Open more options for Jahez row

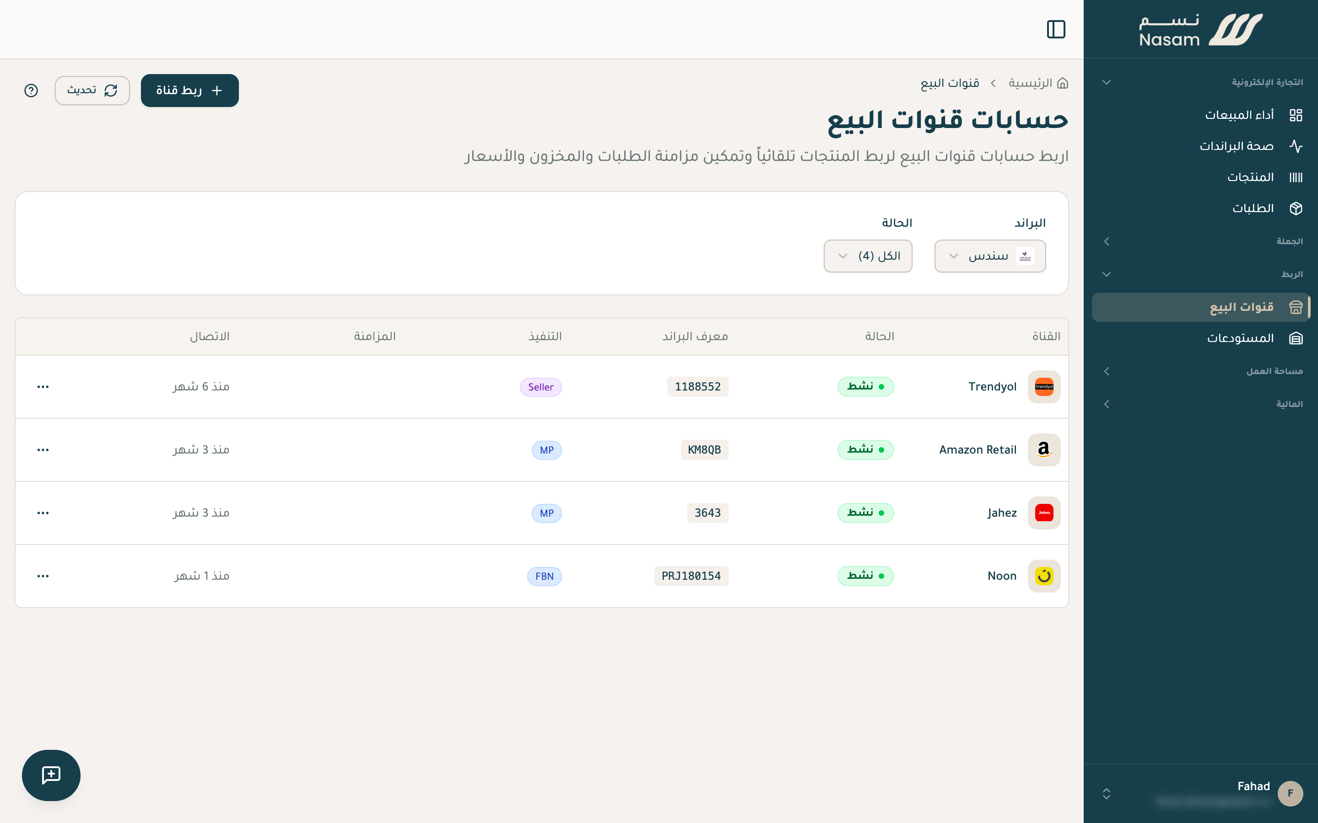(43, 513)
